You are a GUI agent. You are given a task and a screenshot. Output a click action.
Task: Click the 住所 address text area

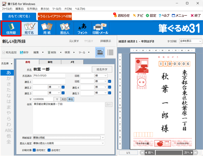click(x=69, y=118)
